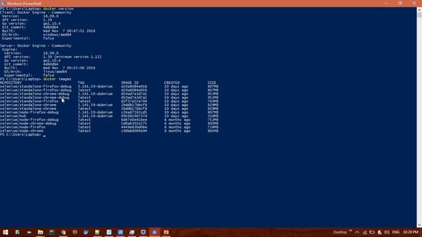This screenshot has height=237, width=422.
Task: Open the Desktop toolbar label
Action: 340,232
